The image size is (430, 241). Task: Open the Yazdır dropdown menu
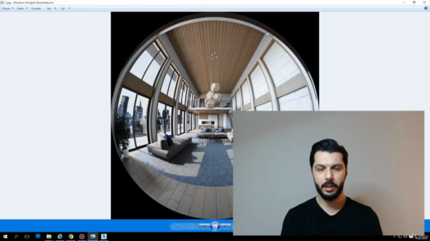(x=22, y=9)
